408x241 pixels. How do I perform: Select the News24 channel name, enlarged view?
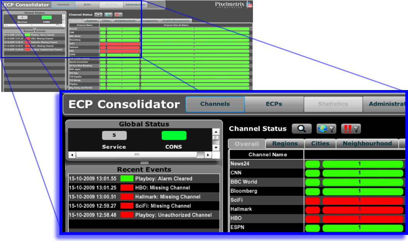240,164
